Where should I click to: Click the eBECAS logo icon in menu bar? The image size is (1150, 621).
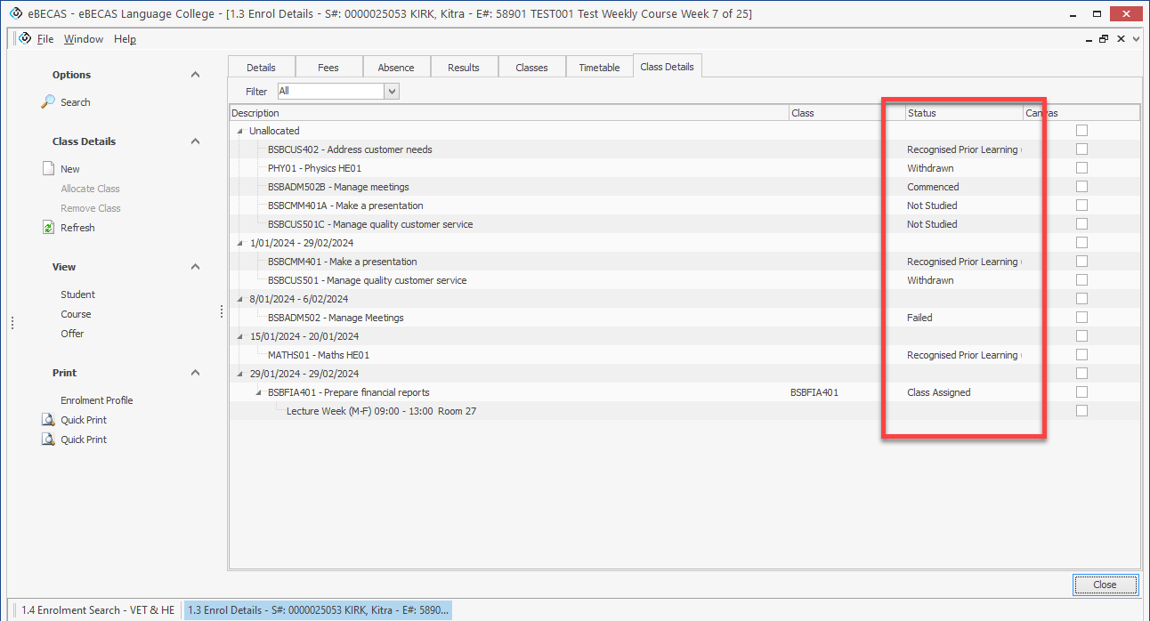pyautogui.click(x=25, y=39)
